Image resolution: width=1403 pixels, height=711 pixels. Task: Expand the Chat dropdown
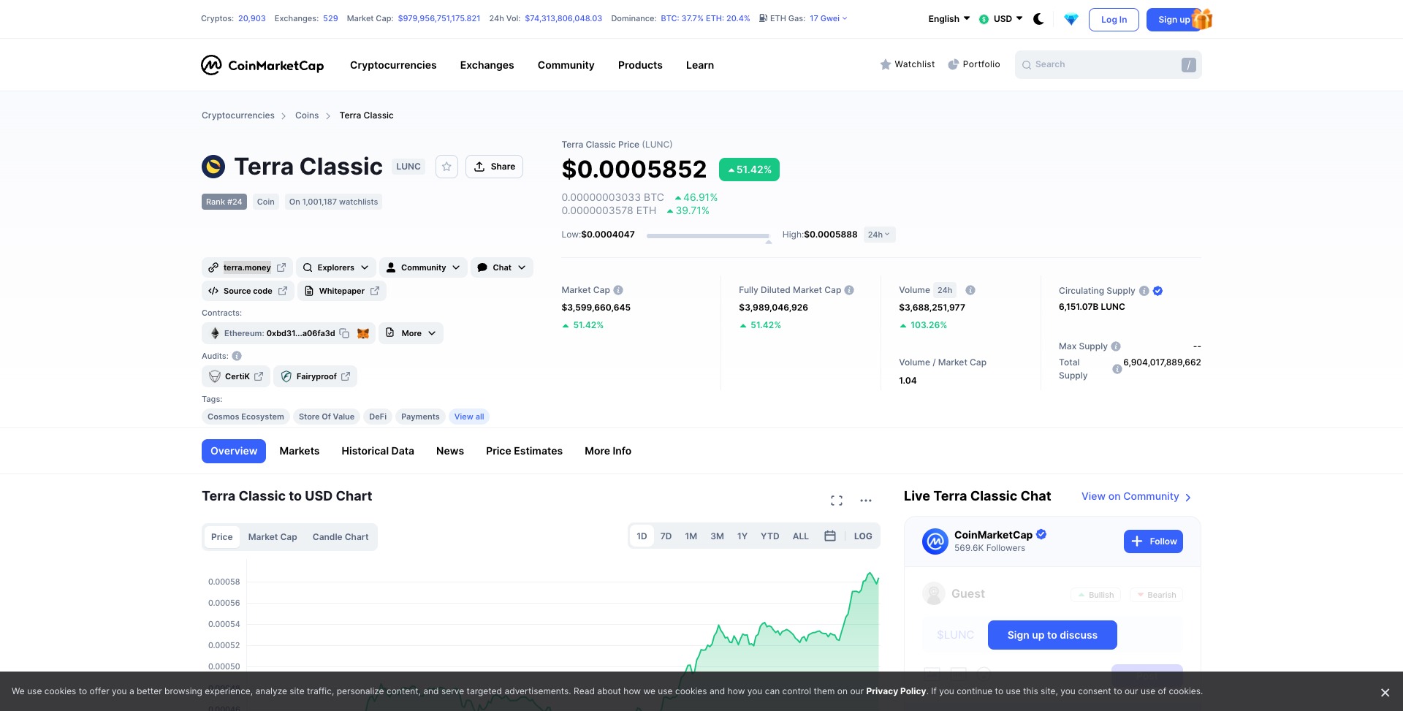click(x=502, y=267)
